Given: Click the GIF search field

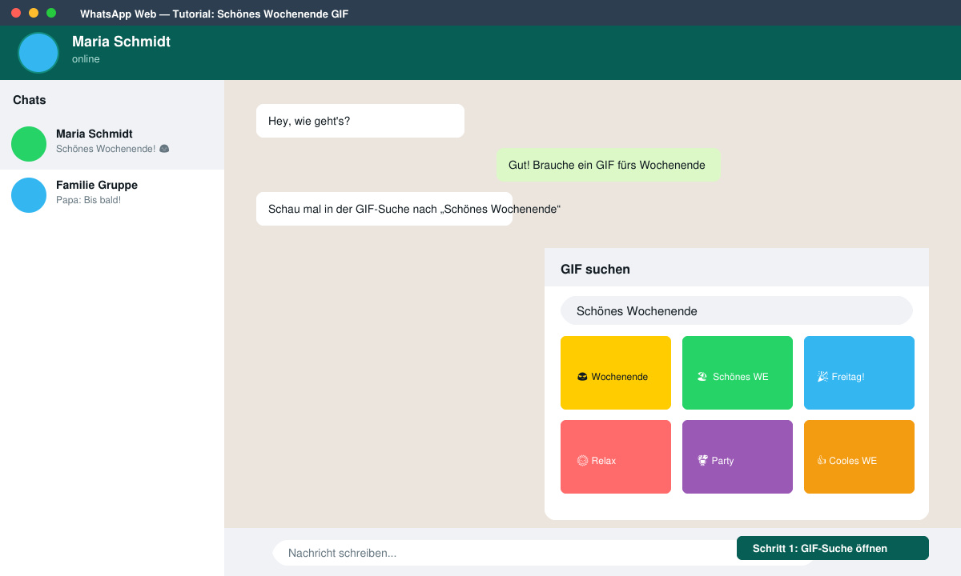Looking at the screenshot, I should point(737,310).
